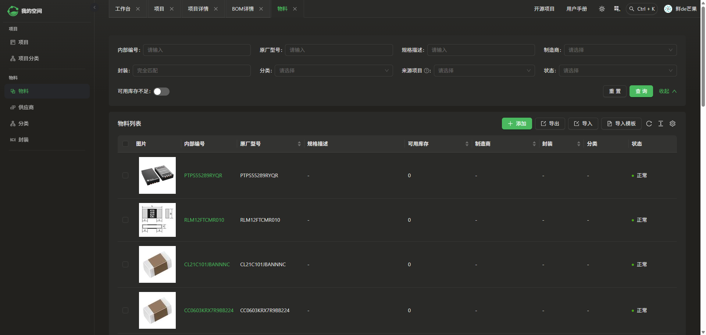Open the table column settings gear icon
Image resolution: width=706 pixels, height=335 pixels.
(x=673, y=124)
